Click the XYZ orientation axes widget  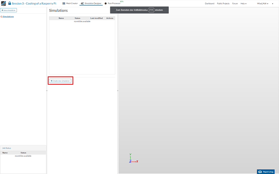pyautogui.click(x=133, y=158)
